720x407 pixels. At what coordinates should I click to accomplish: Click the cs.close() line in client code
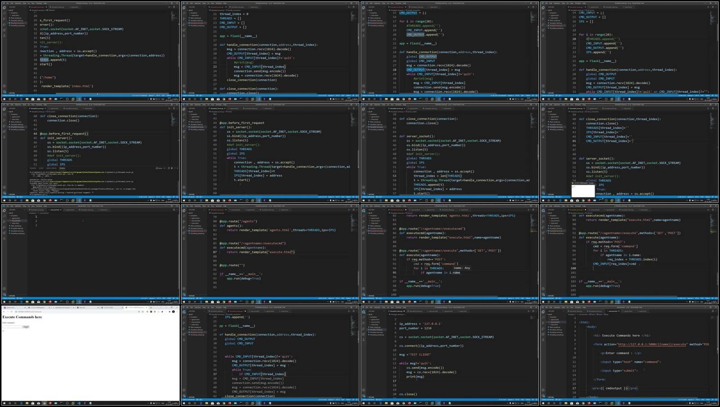tap(408, 394)
